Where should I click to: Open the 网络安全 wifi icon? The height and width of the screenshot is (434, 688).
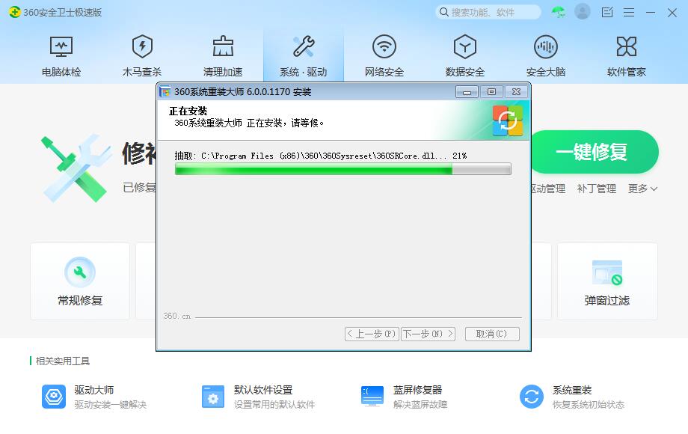(x=384, y=46)
